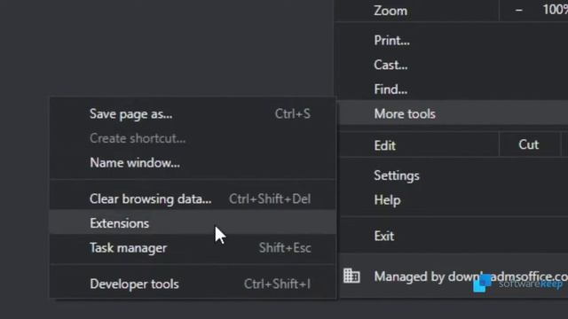Open Extensions from the More tools submenu
This screenshot has height=319, width=568.
click(x=193, y=223)
